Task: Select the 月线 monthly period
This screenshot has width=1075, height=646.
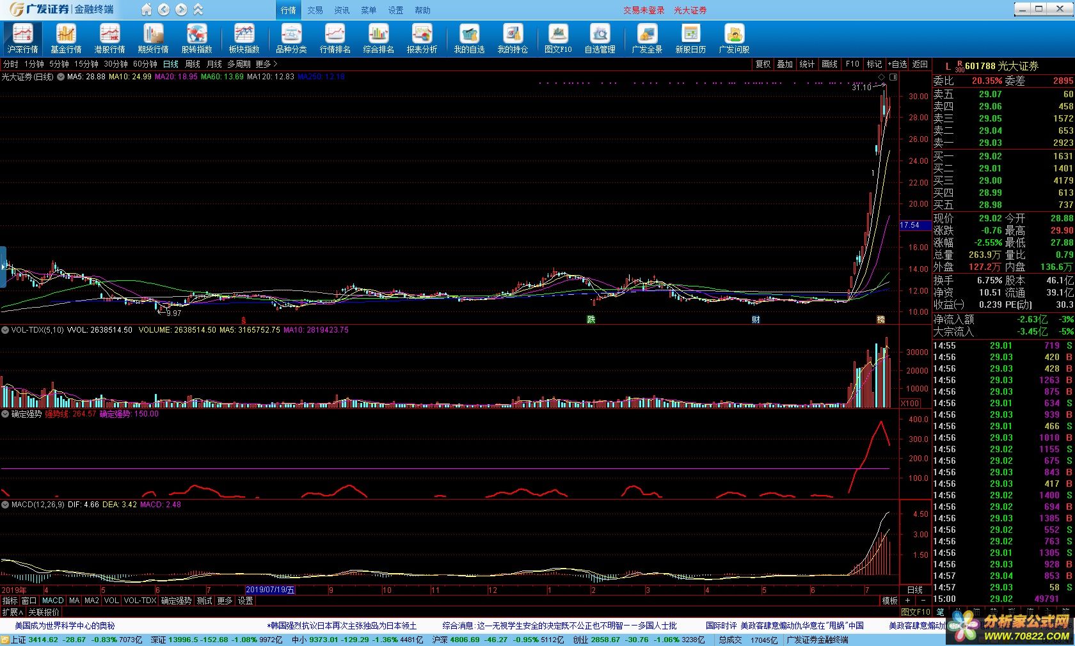Action: [214, 64]
